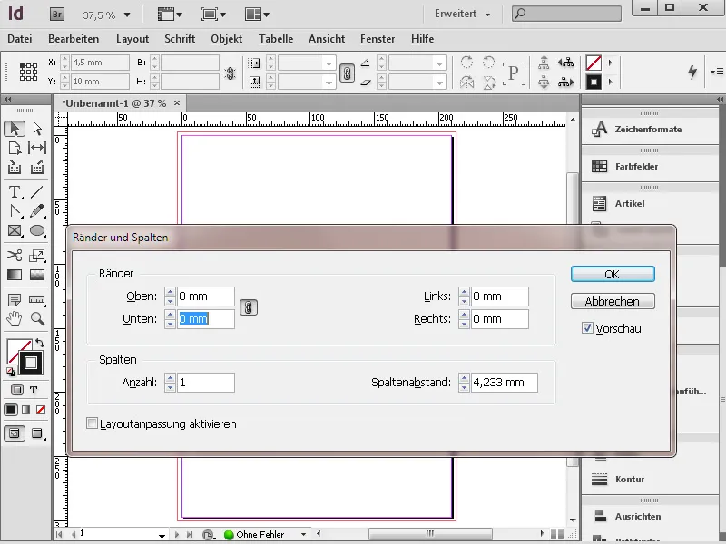Select the Rectangle Frame tool
The height and width of the screenshot is (544, 726).
coord(15,230)
